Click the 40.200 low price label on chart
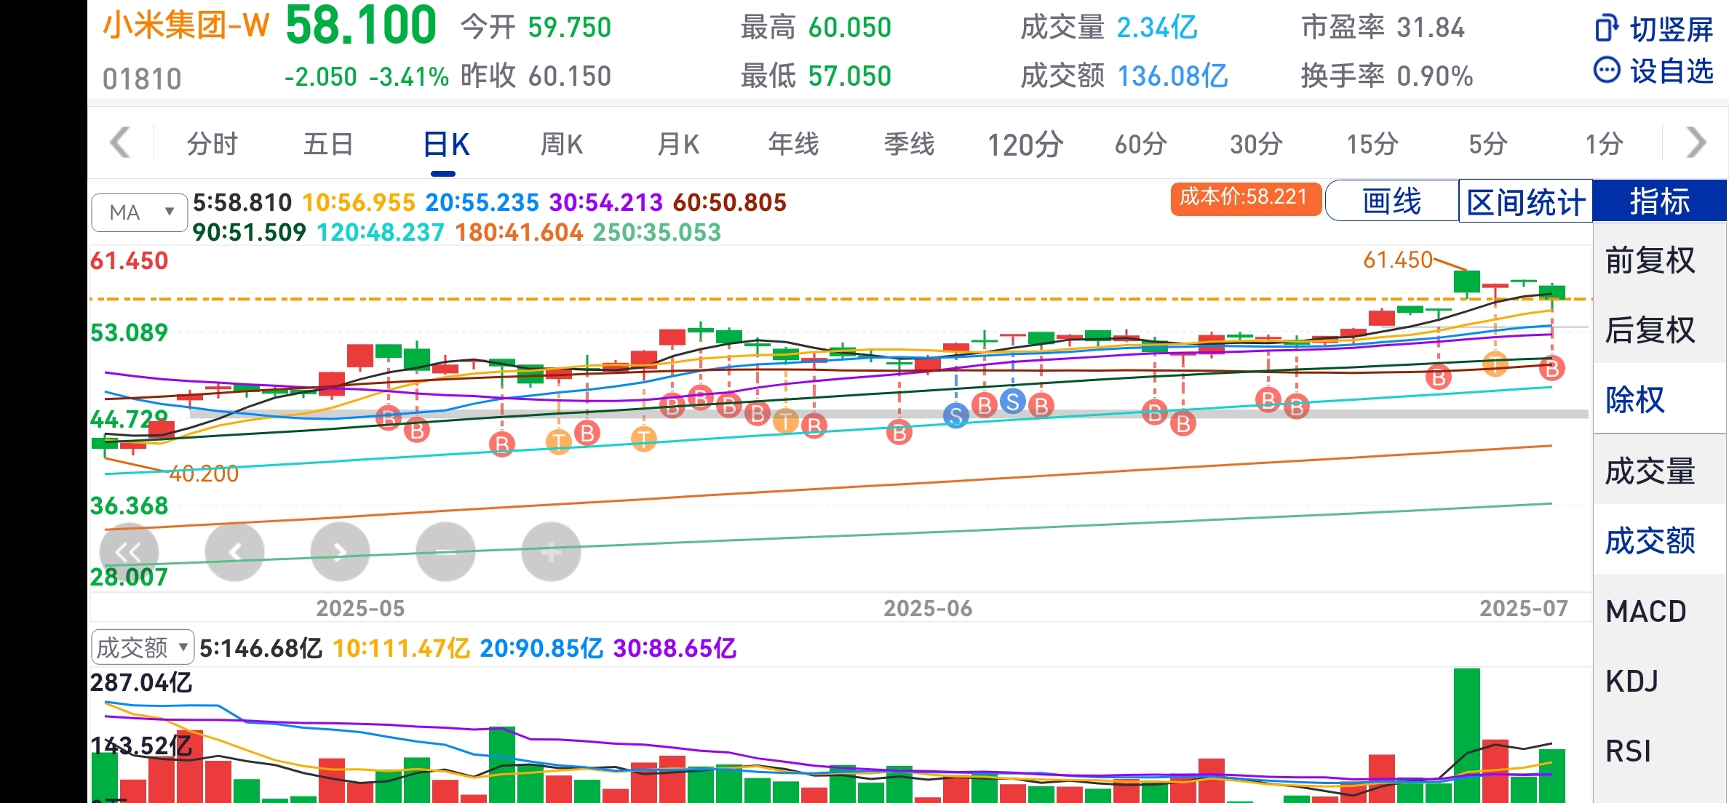 pos(204,474)
